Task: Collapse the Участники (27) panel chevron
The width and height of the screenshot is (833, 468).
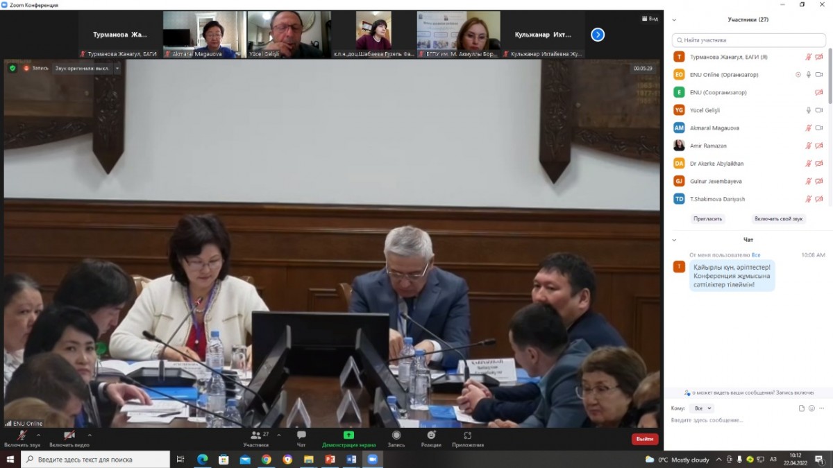Action: [x=674, y=20]
